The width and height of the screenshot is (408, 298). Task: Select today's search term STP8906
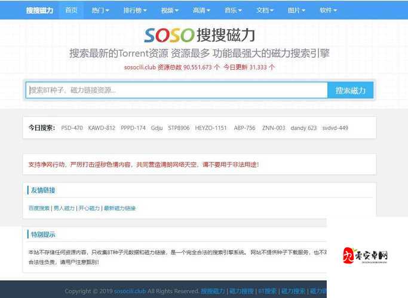tap(179, 128)
